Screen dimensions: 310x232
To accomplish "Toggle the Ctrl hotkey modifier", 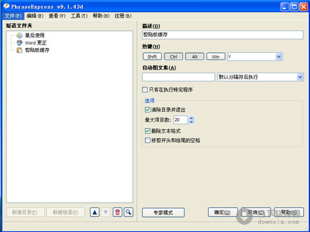I will click(x=174, y=56).
